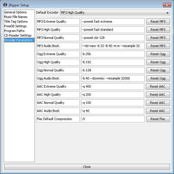Screen dimensions: 174x174
Task: Click the Reset Flac button
Action: (x=158, y=119)
